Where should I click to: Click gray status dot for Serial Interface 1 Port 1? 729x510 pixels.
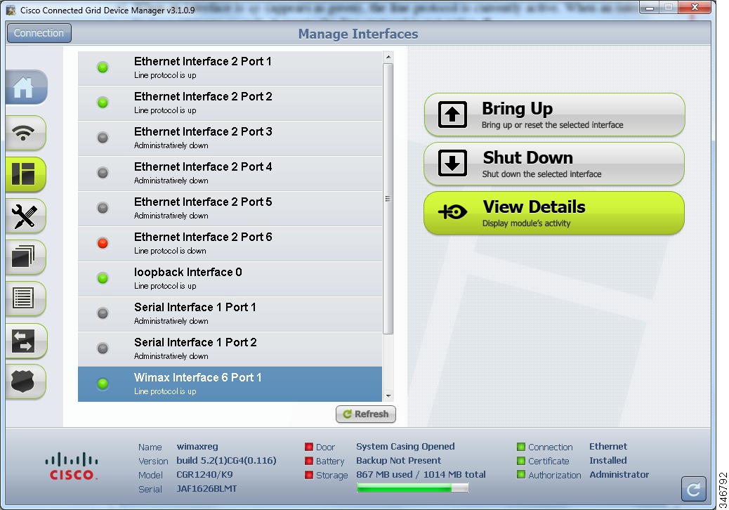coord(103,313)
